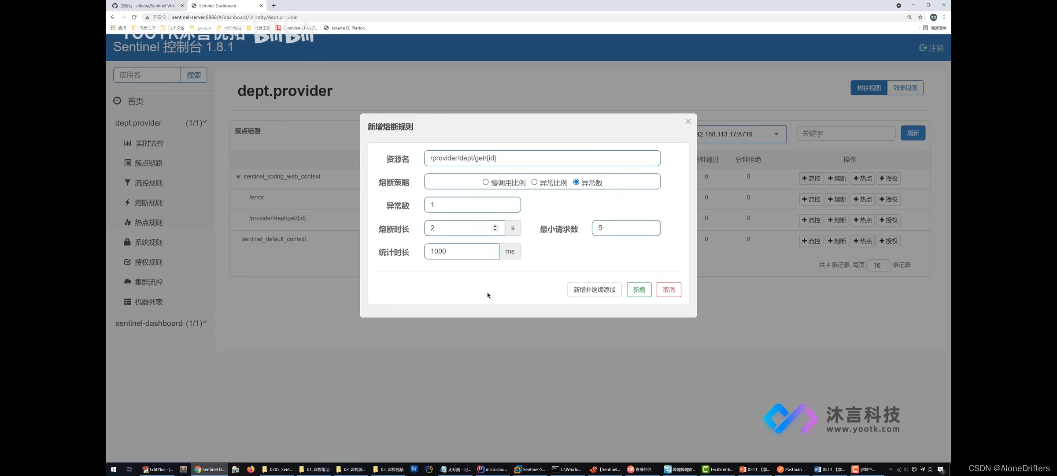1057x476 pixels.
Task: Click sentinel_default_context tree row
Action: 274,239
